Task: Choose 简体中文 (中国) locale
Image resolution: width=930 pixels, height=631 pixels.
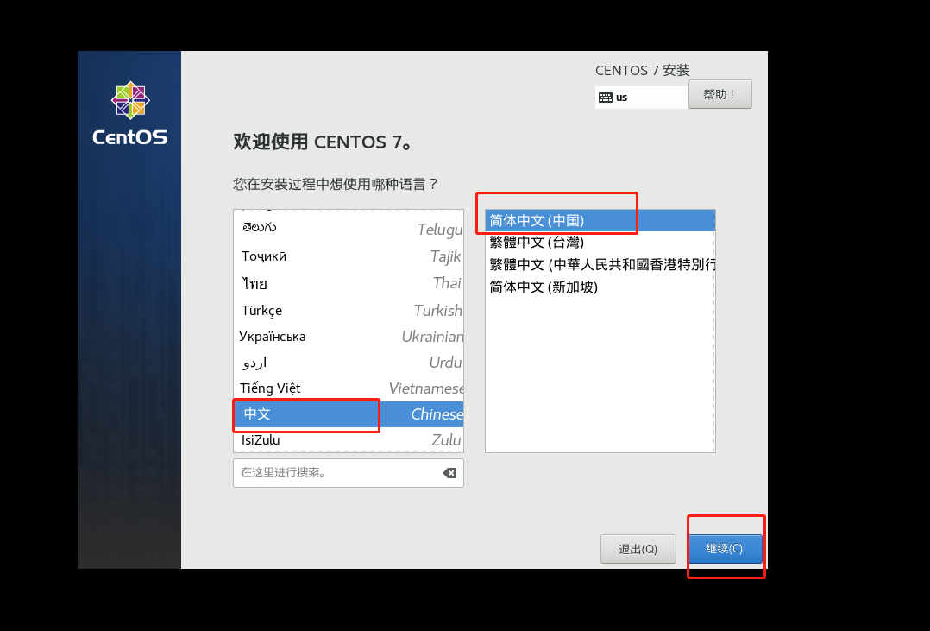Action: [x=600, y=221]
